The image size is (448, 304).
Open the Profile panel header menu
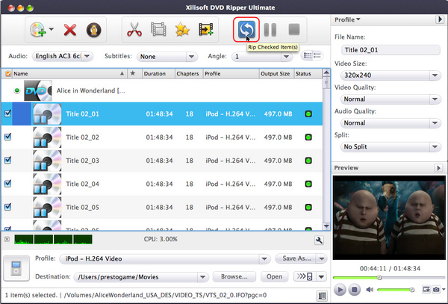tap(347, 19)
